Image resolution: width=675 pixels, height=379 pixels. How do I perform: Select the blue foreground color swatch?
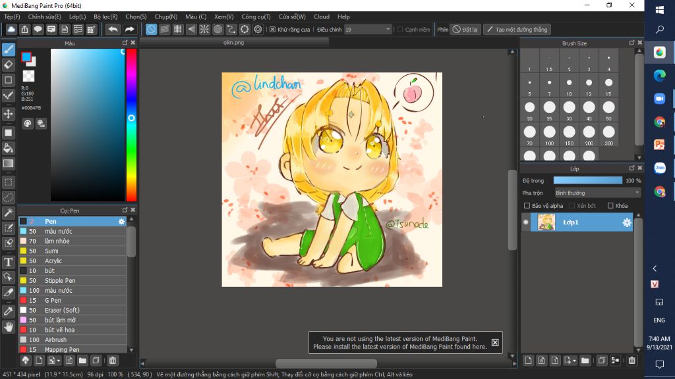tap(26, 57)
